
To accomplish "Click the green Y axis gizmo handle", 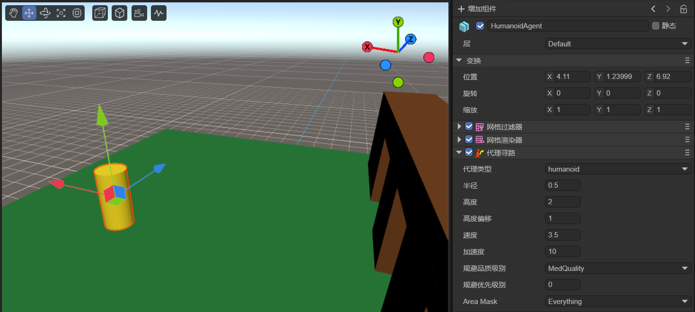I will click(x=398, y=22).
